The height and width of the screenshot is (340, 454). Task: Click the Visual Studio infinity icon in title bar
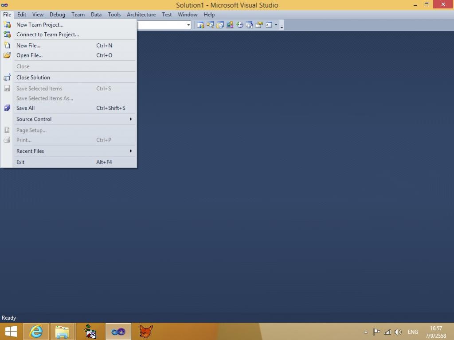point(4,5)
